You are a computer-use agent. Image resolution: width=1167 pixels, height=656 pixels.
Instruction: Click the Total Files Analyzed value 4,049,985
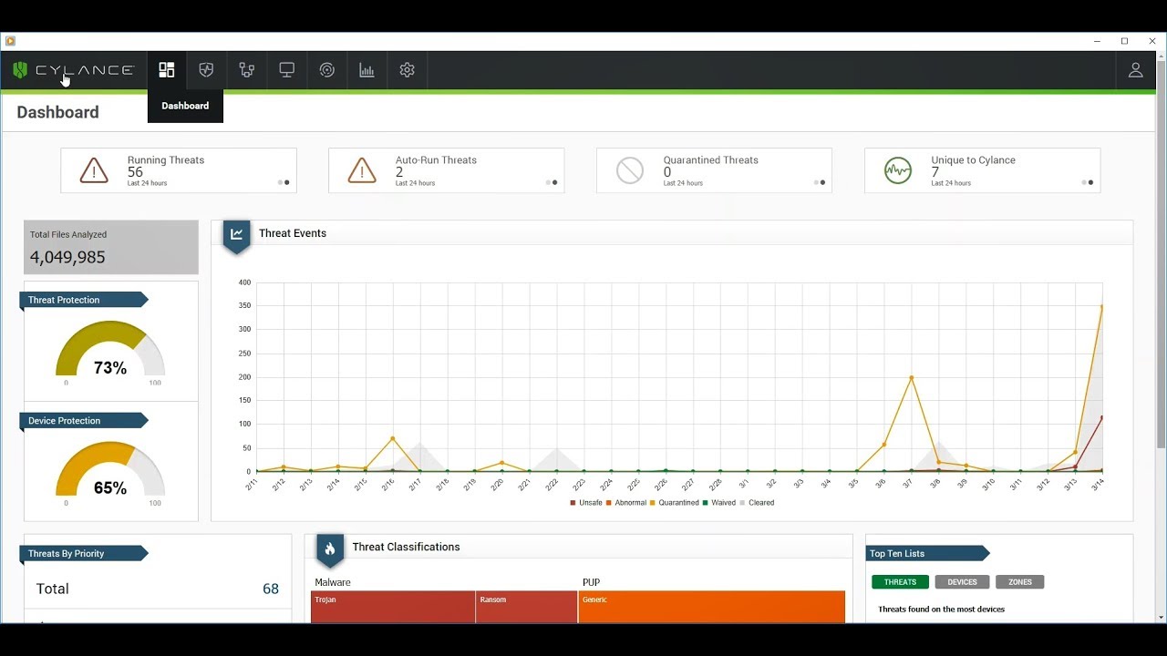tap(67, 257)
